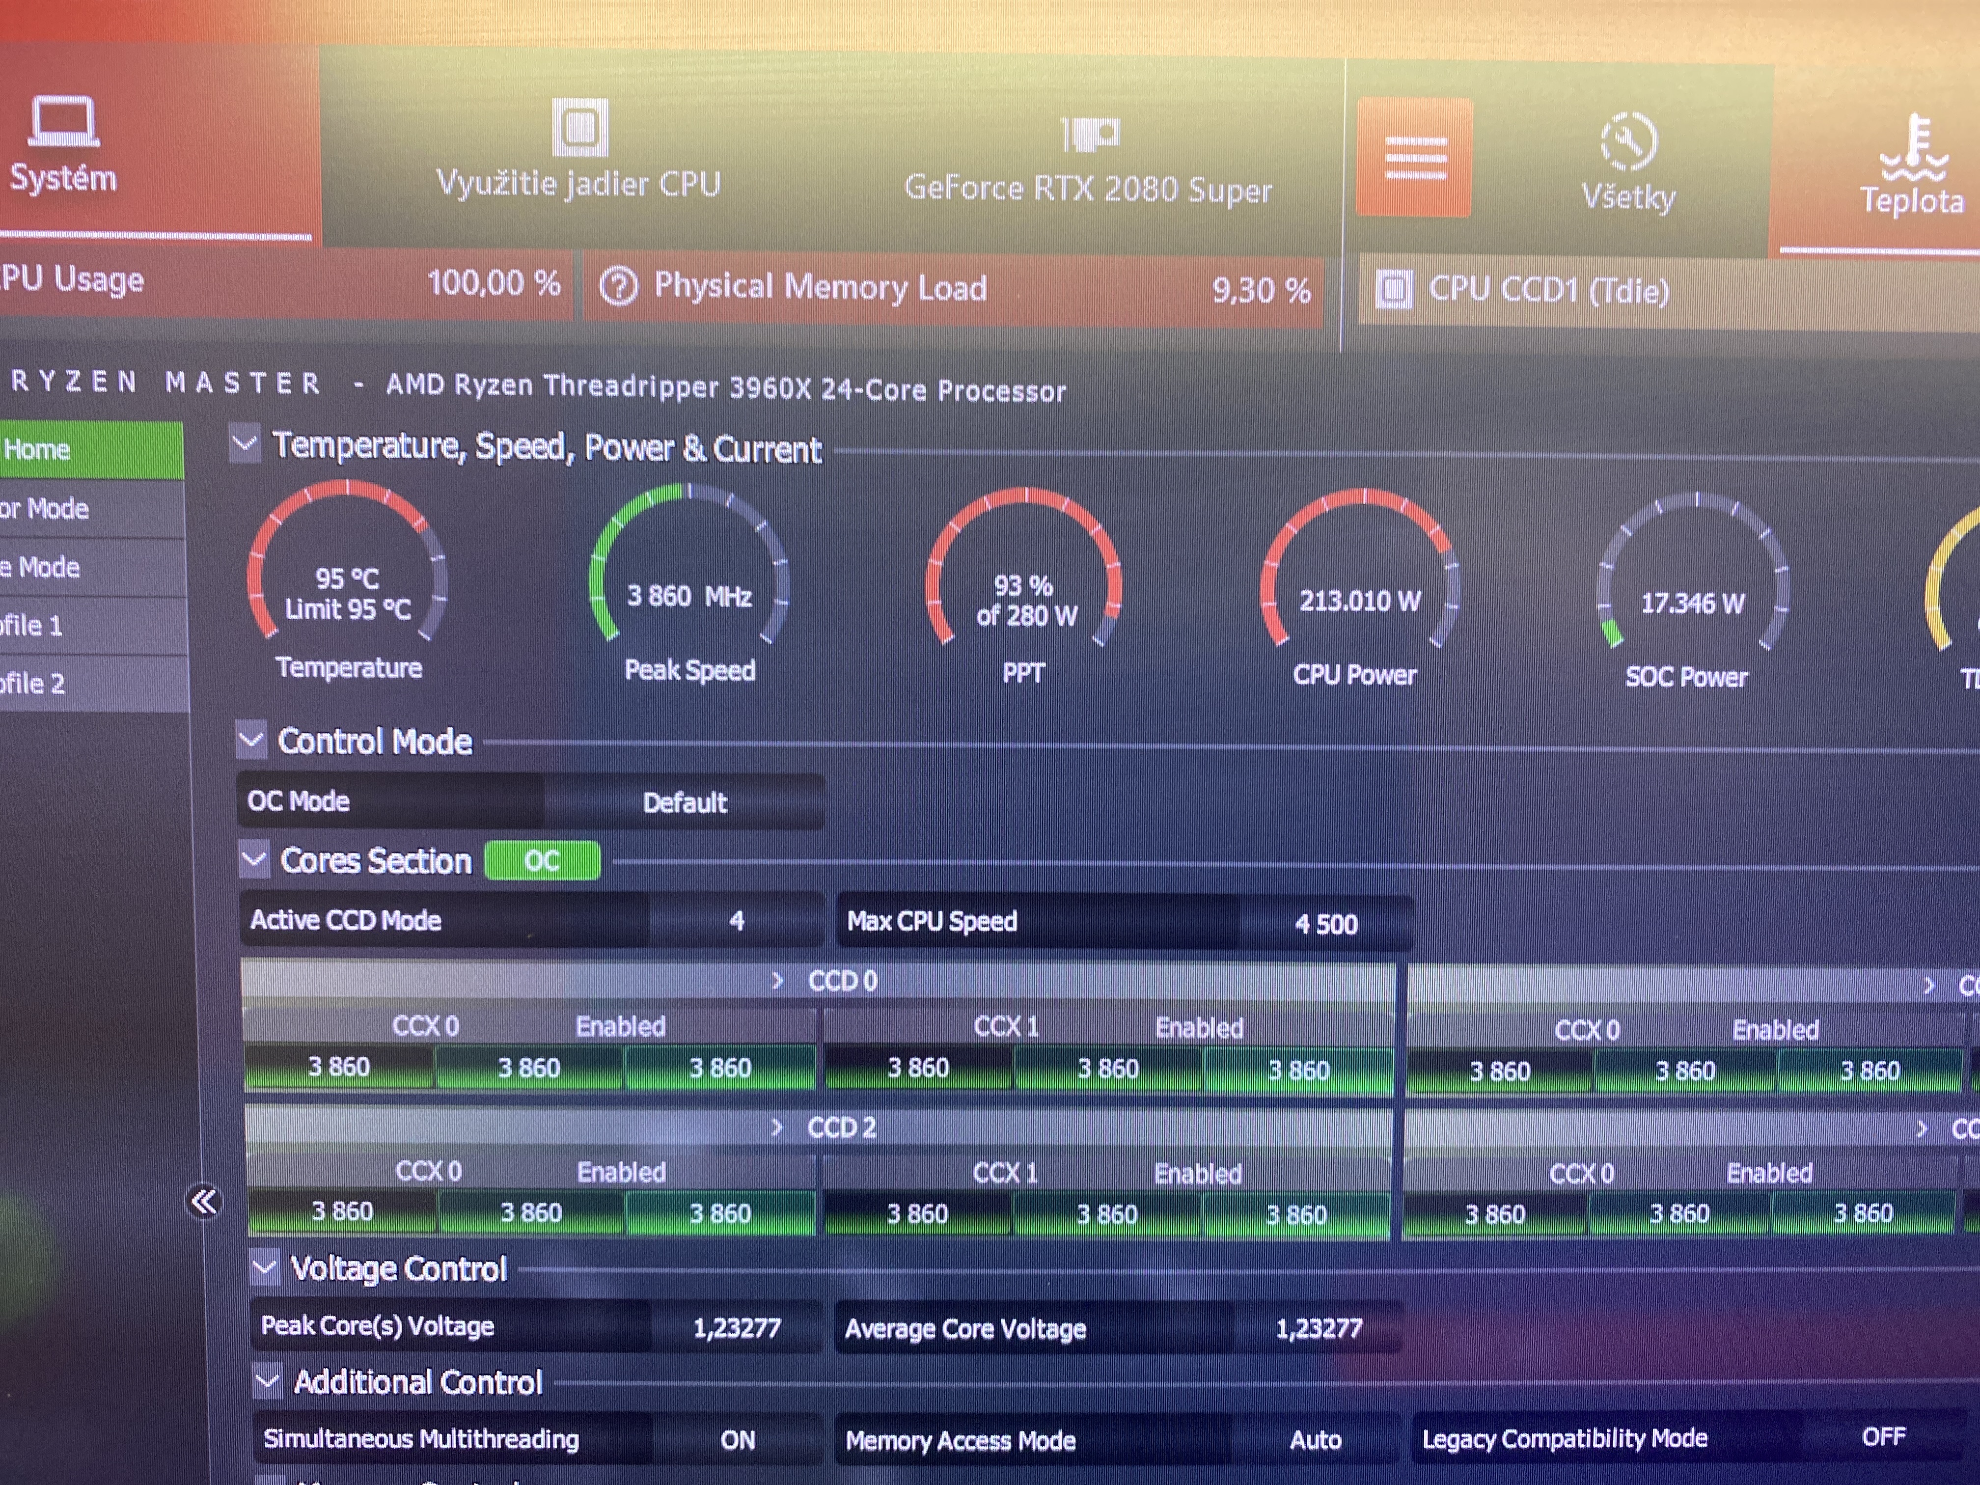Click the help icon beside Physical Memory Load
The width and height of the screenshot is (1980, 1485).
pos(619,287)
